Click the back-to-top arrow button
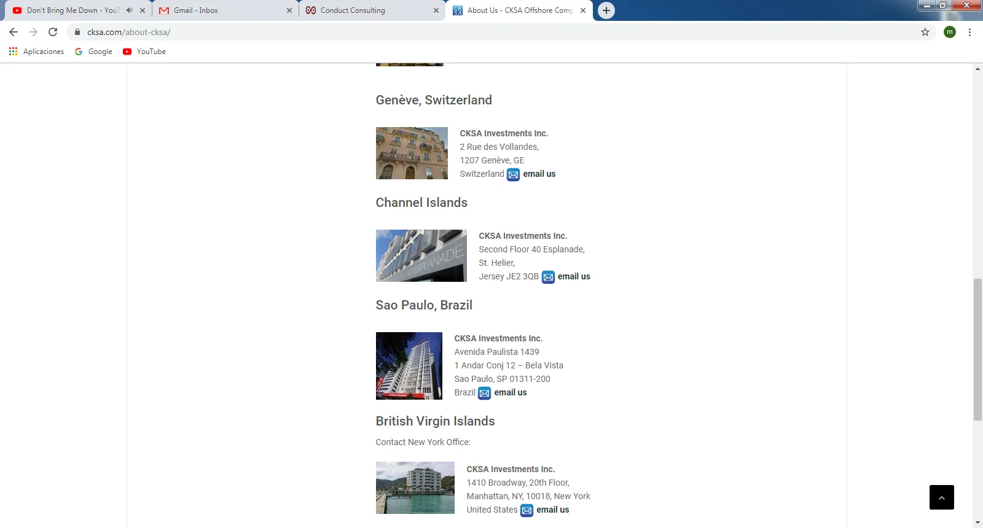The image size is (983, 528). (941, 497)
